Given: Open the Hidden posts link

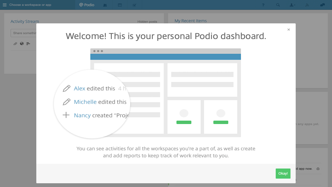Looking at the screenshot, I should point(147,22).
